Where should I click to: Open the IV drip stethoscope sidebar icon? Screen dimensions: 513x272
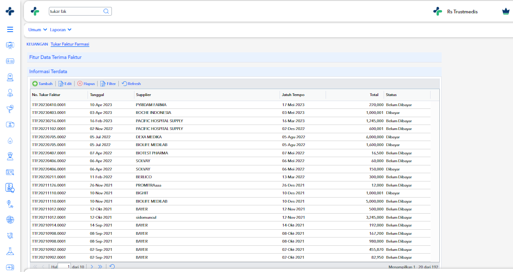click(10, 204)
